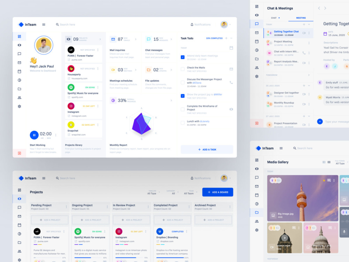The image size is (349, 262).
Task: Expand 87 new emails chevron
Action: (136, 39)
